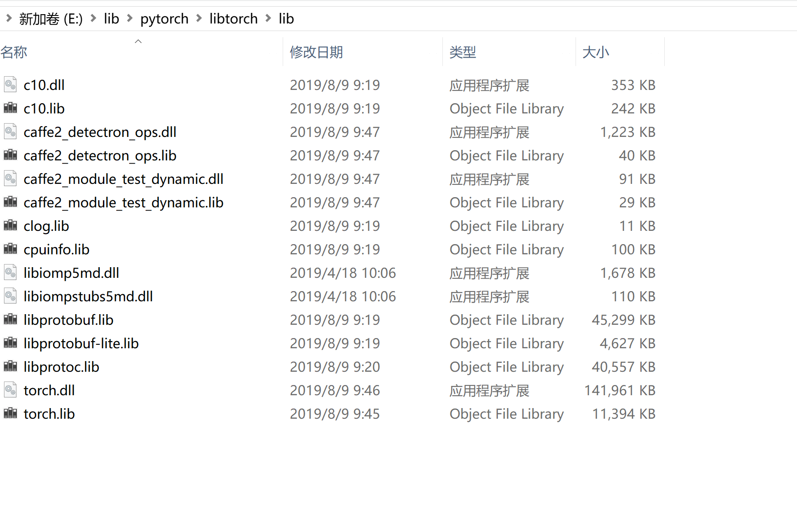Viewport: 797px width, 506px height.
Task: Click the 1,223 KB size value
Action: 628,132
